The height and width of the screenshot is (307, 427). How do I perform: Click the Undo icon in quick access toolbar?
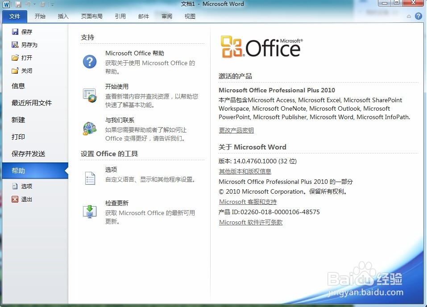(x=28, y=4)
